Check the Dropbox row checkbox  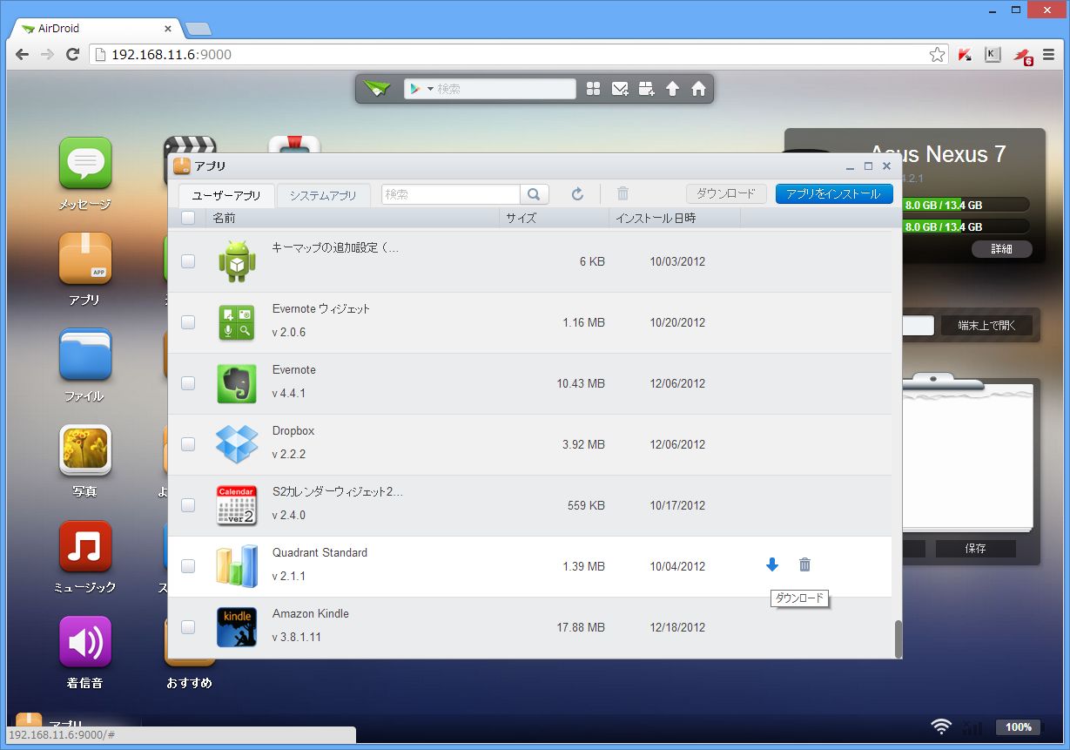tap(188, 444)
